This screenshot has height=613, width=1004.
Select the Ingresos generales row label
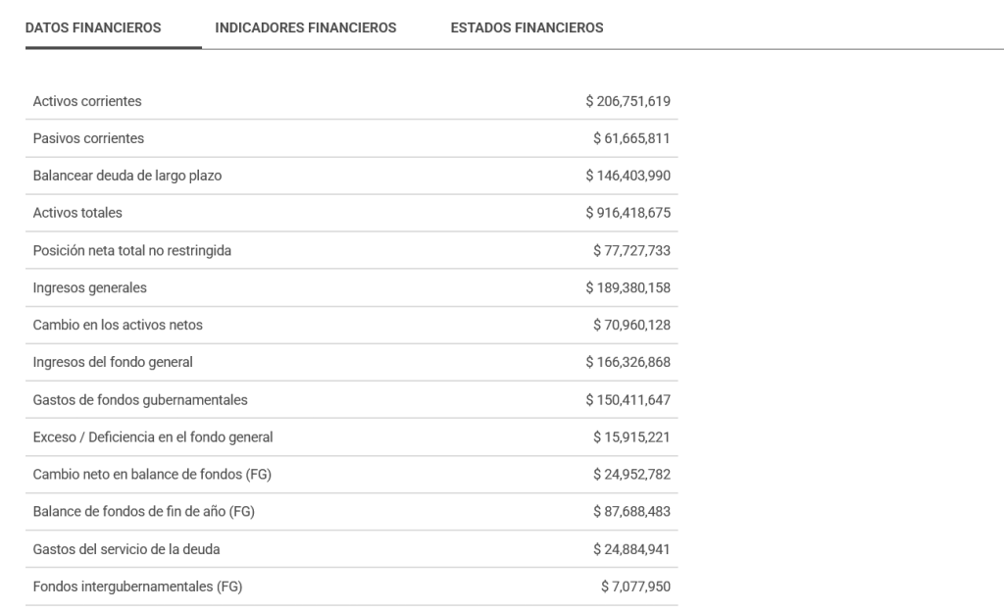(x=90, y=287)
